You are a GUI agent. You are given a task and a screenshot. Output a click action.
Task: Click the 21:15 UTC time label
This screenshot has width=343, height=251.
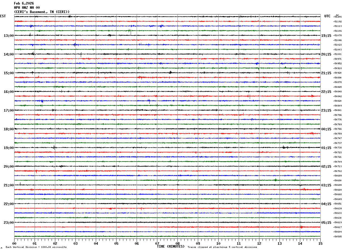click(326, 73)
